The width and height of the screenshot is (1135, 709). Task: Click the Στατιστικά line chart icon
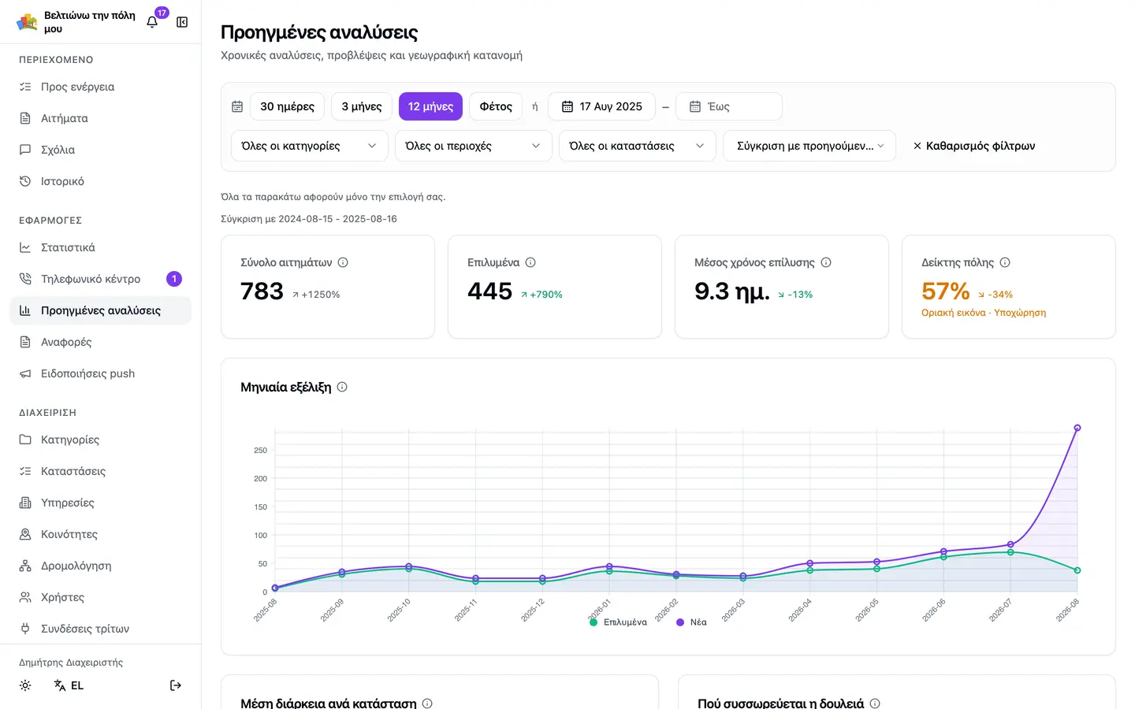pyautogui.click(x=25, y=247)
